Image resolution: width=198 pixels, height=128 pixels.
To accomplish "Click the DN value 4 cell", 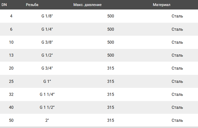I will pyautogui.click(x=11, y=16).
